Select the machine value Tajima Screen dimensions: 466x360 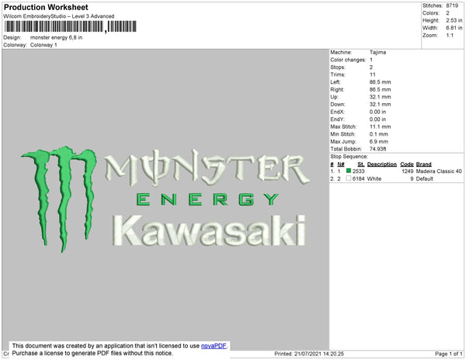377,52
